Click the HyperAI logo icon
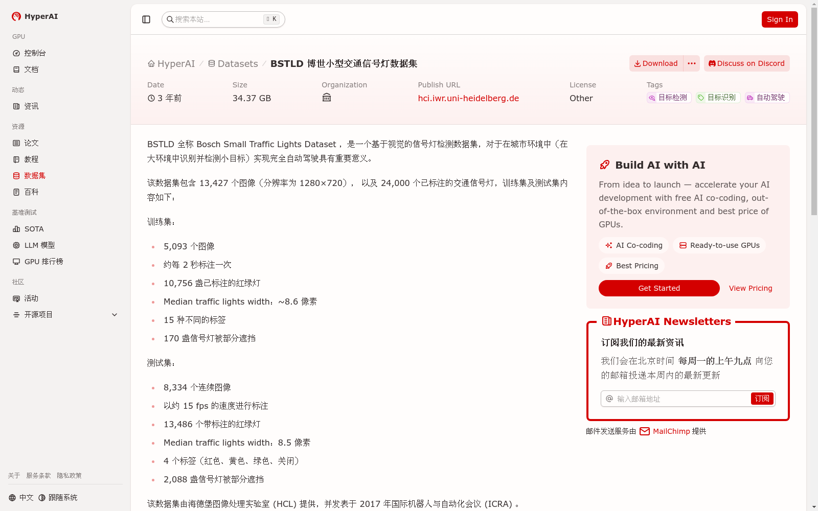 pyautogui.click(x=16, y=16)
